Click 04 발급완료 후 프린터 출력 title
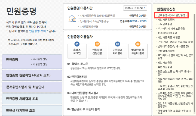 84,109
